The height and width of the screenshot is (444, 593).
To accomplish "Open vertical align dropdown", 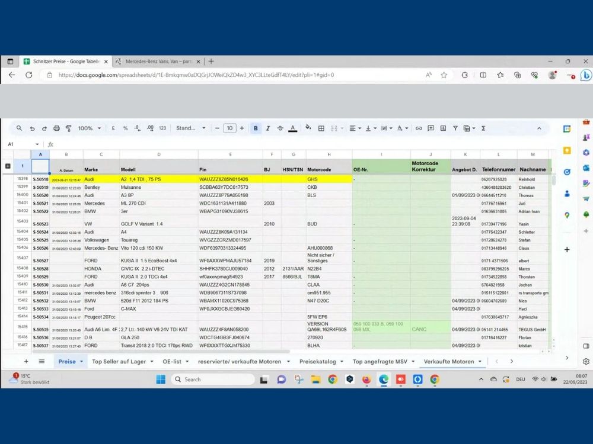I will click(x=371, y=128).
